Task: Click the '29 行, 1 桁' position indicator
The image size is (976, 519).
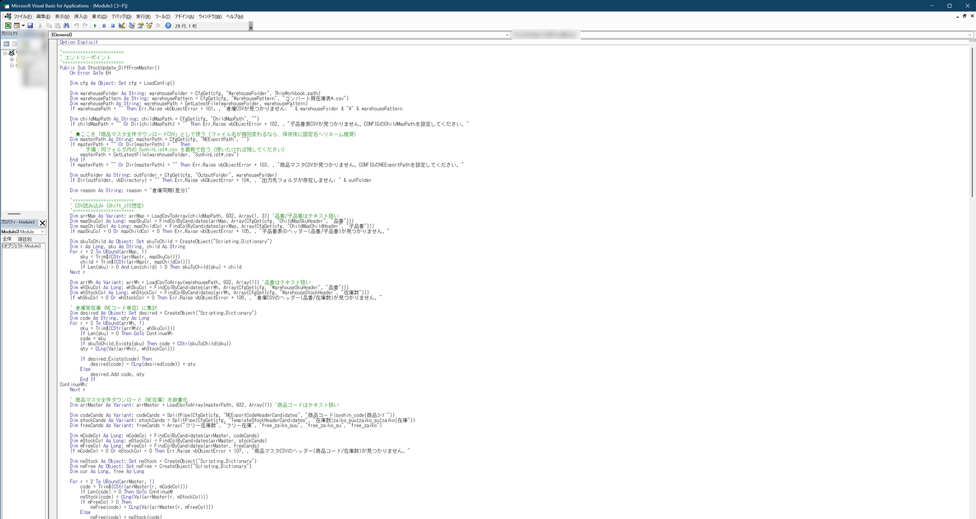Action: pos(186,26)
